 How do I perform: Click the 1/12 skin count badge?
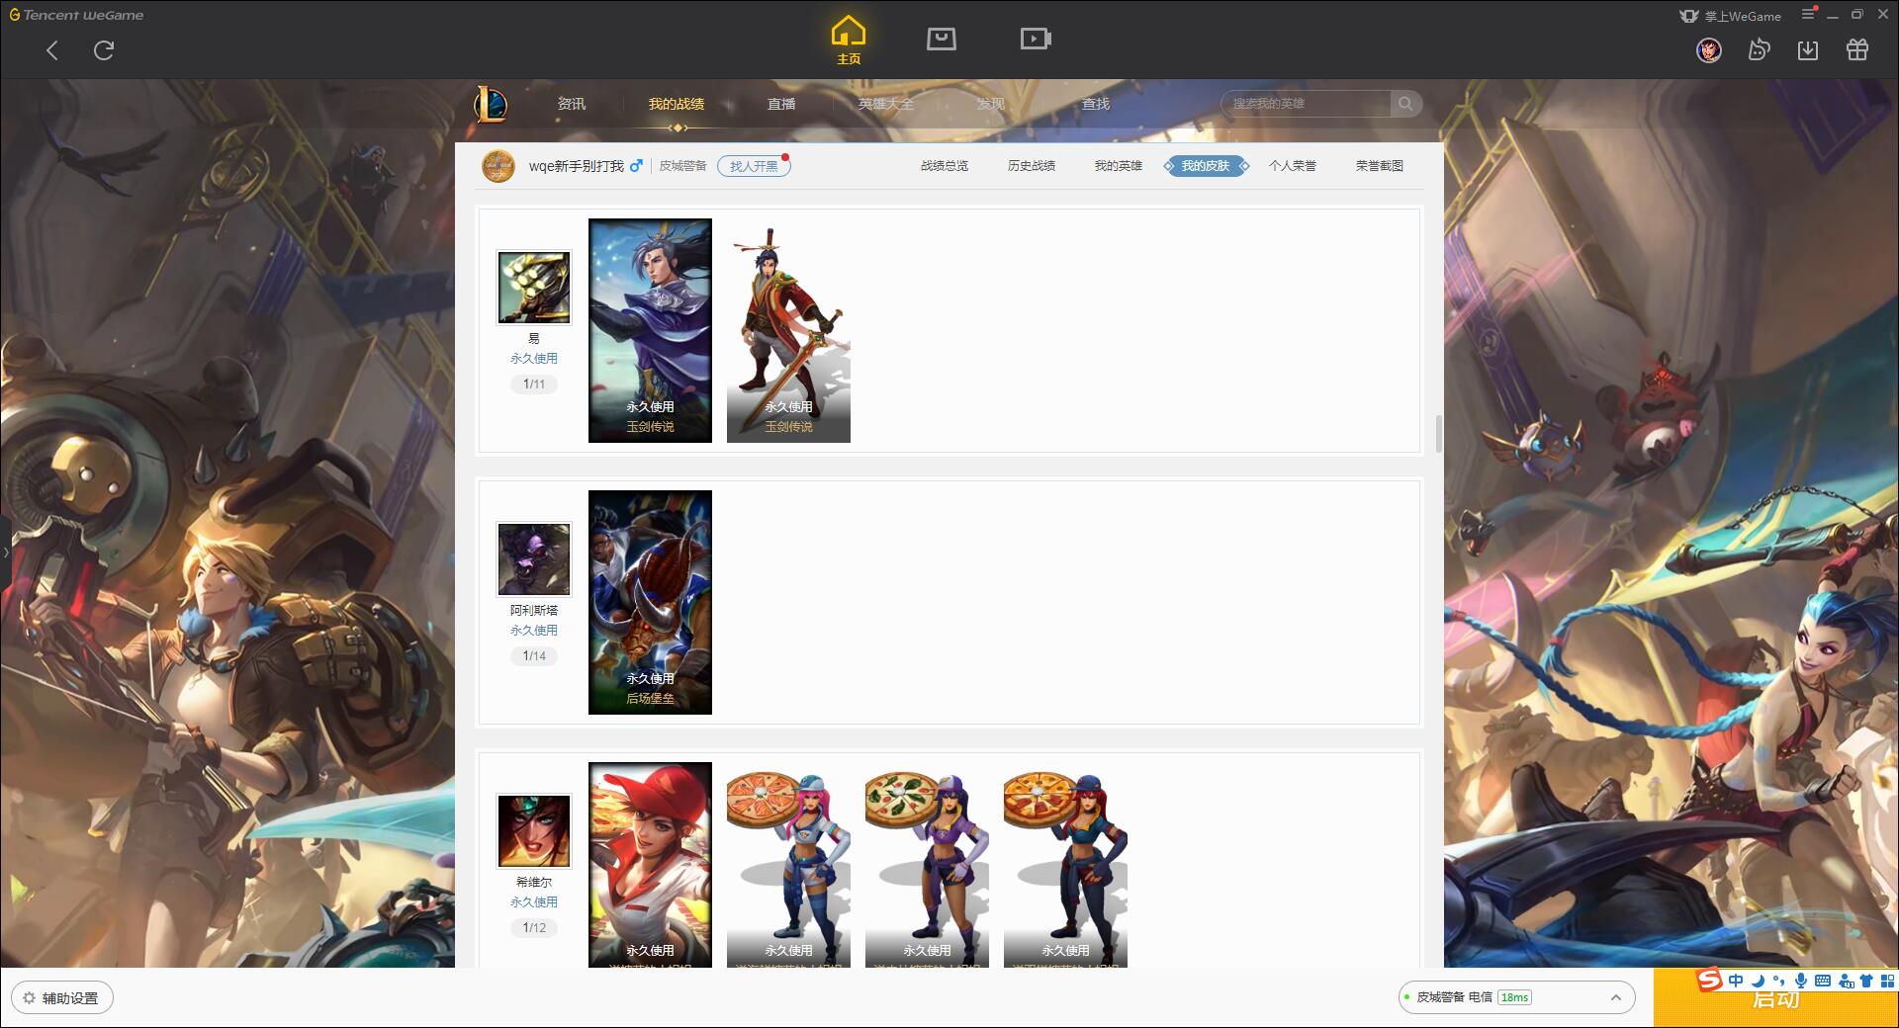(x=534, y=928)
